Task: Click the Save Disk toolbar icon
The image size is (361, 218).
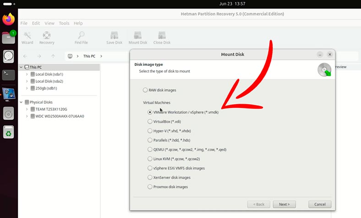Action: 115,37
